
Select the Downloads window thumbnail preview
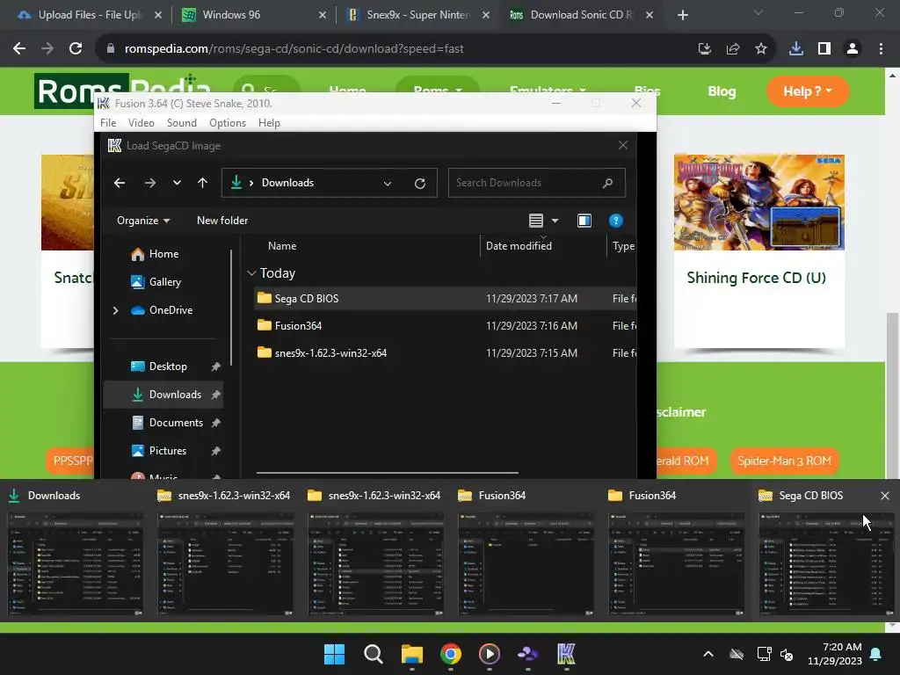76,565
